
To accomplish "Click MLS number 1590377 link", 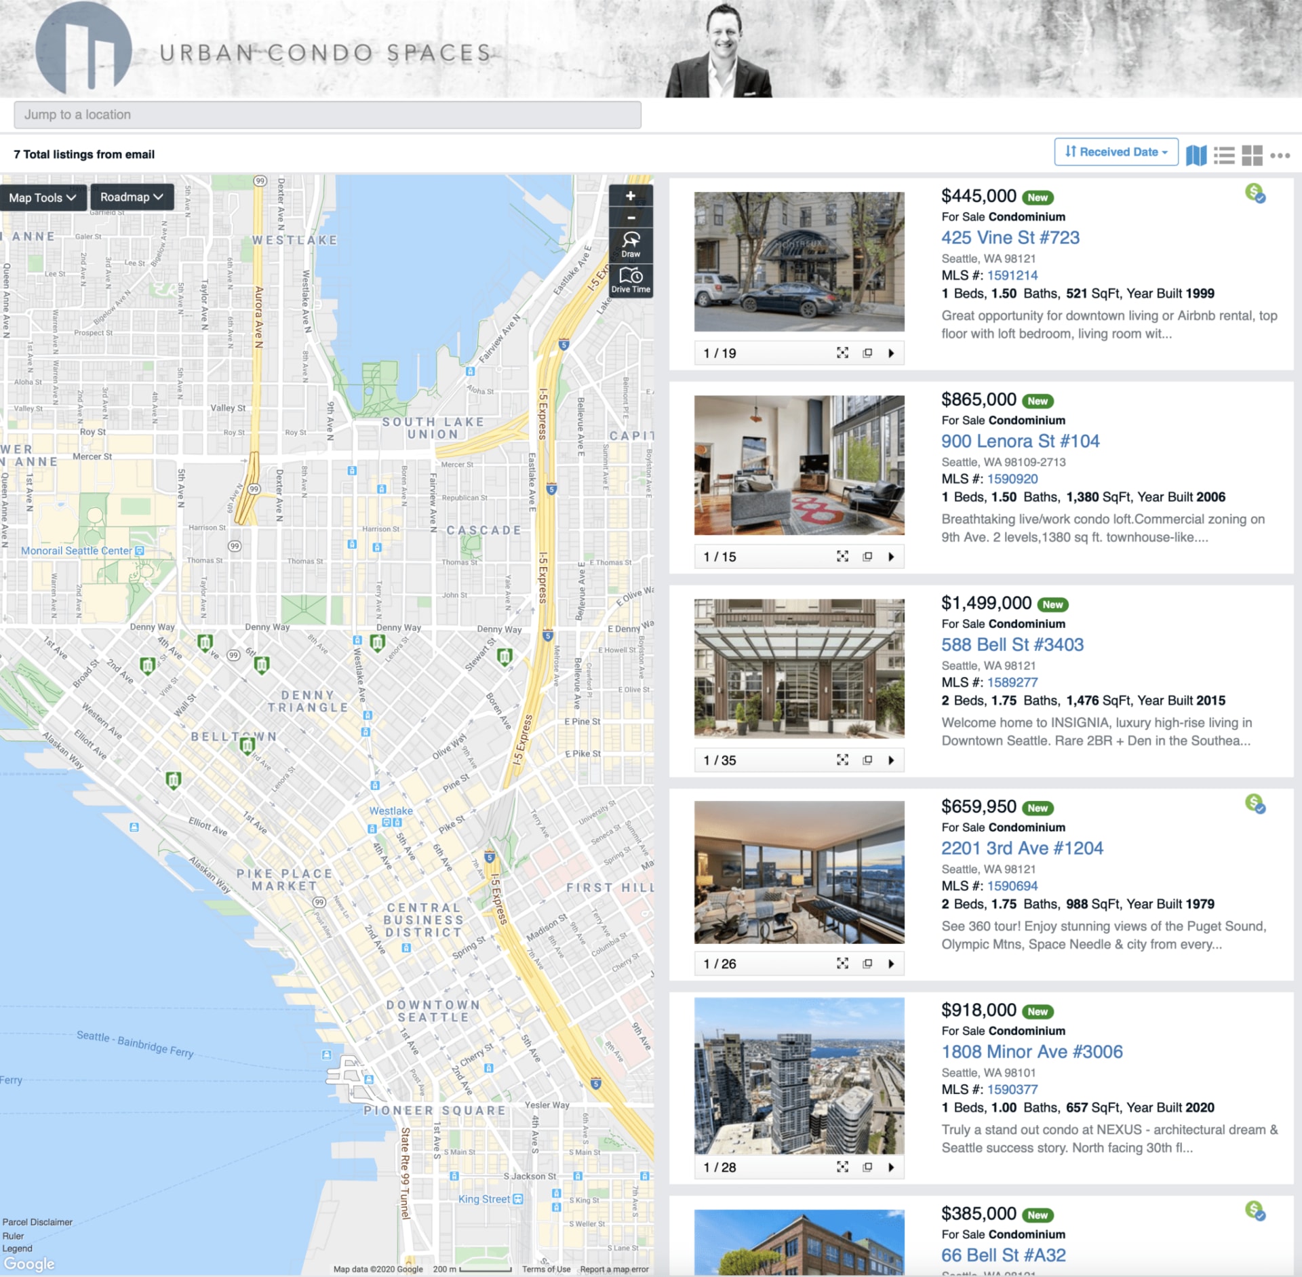I will pos(1012,1089).
